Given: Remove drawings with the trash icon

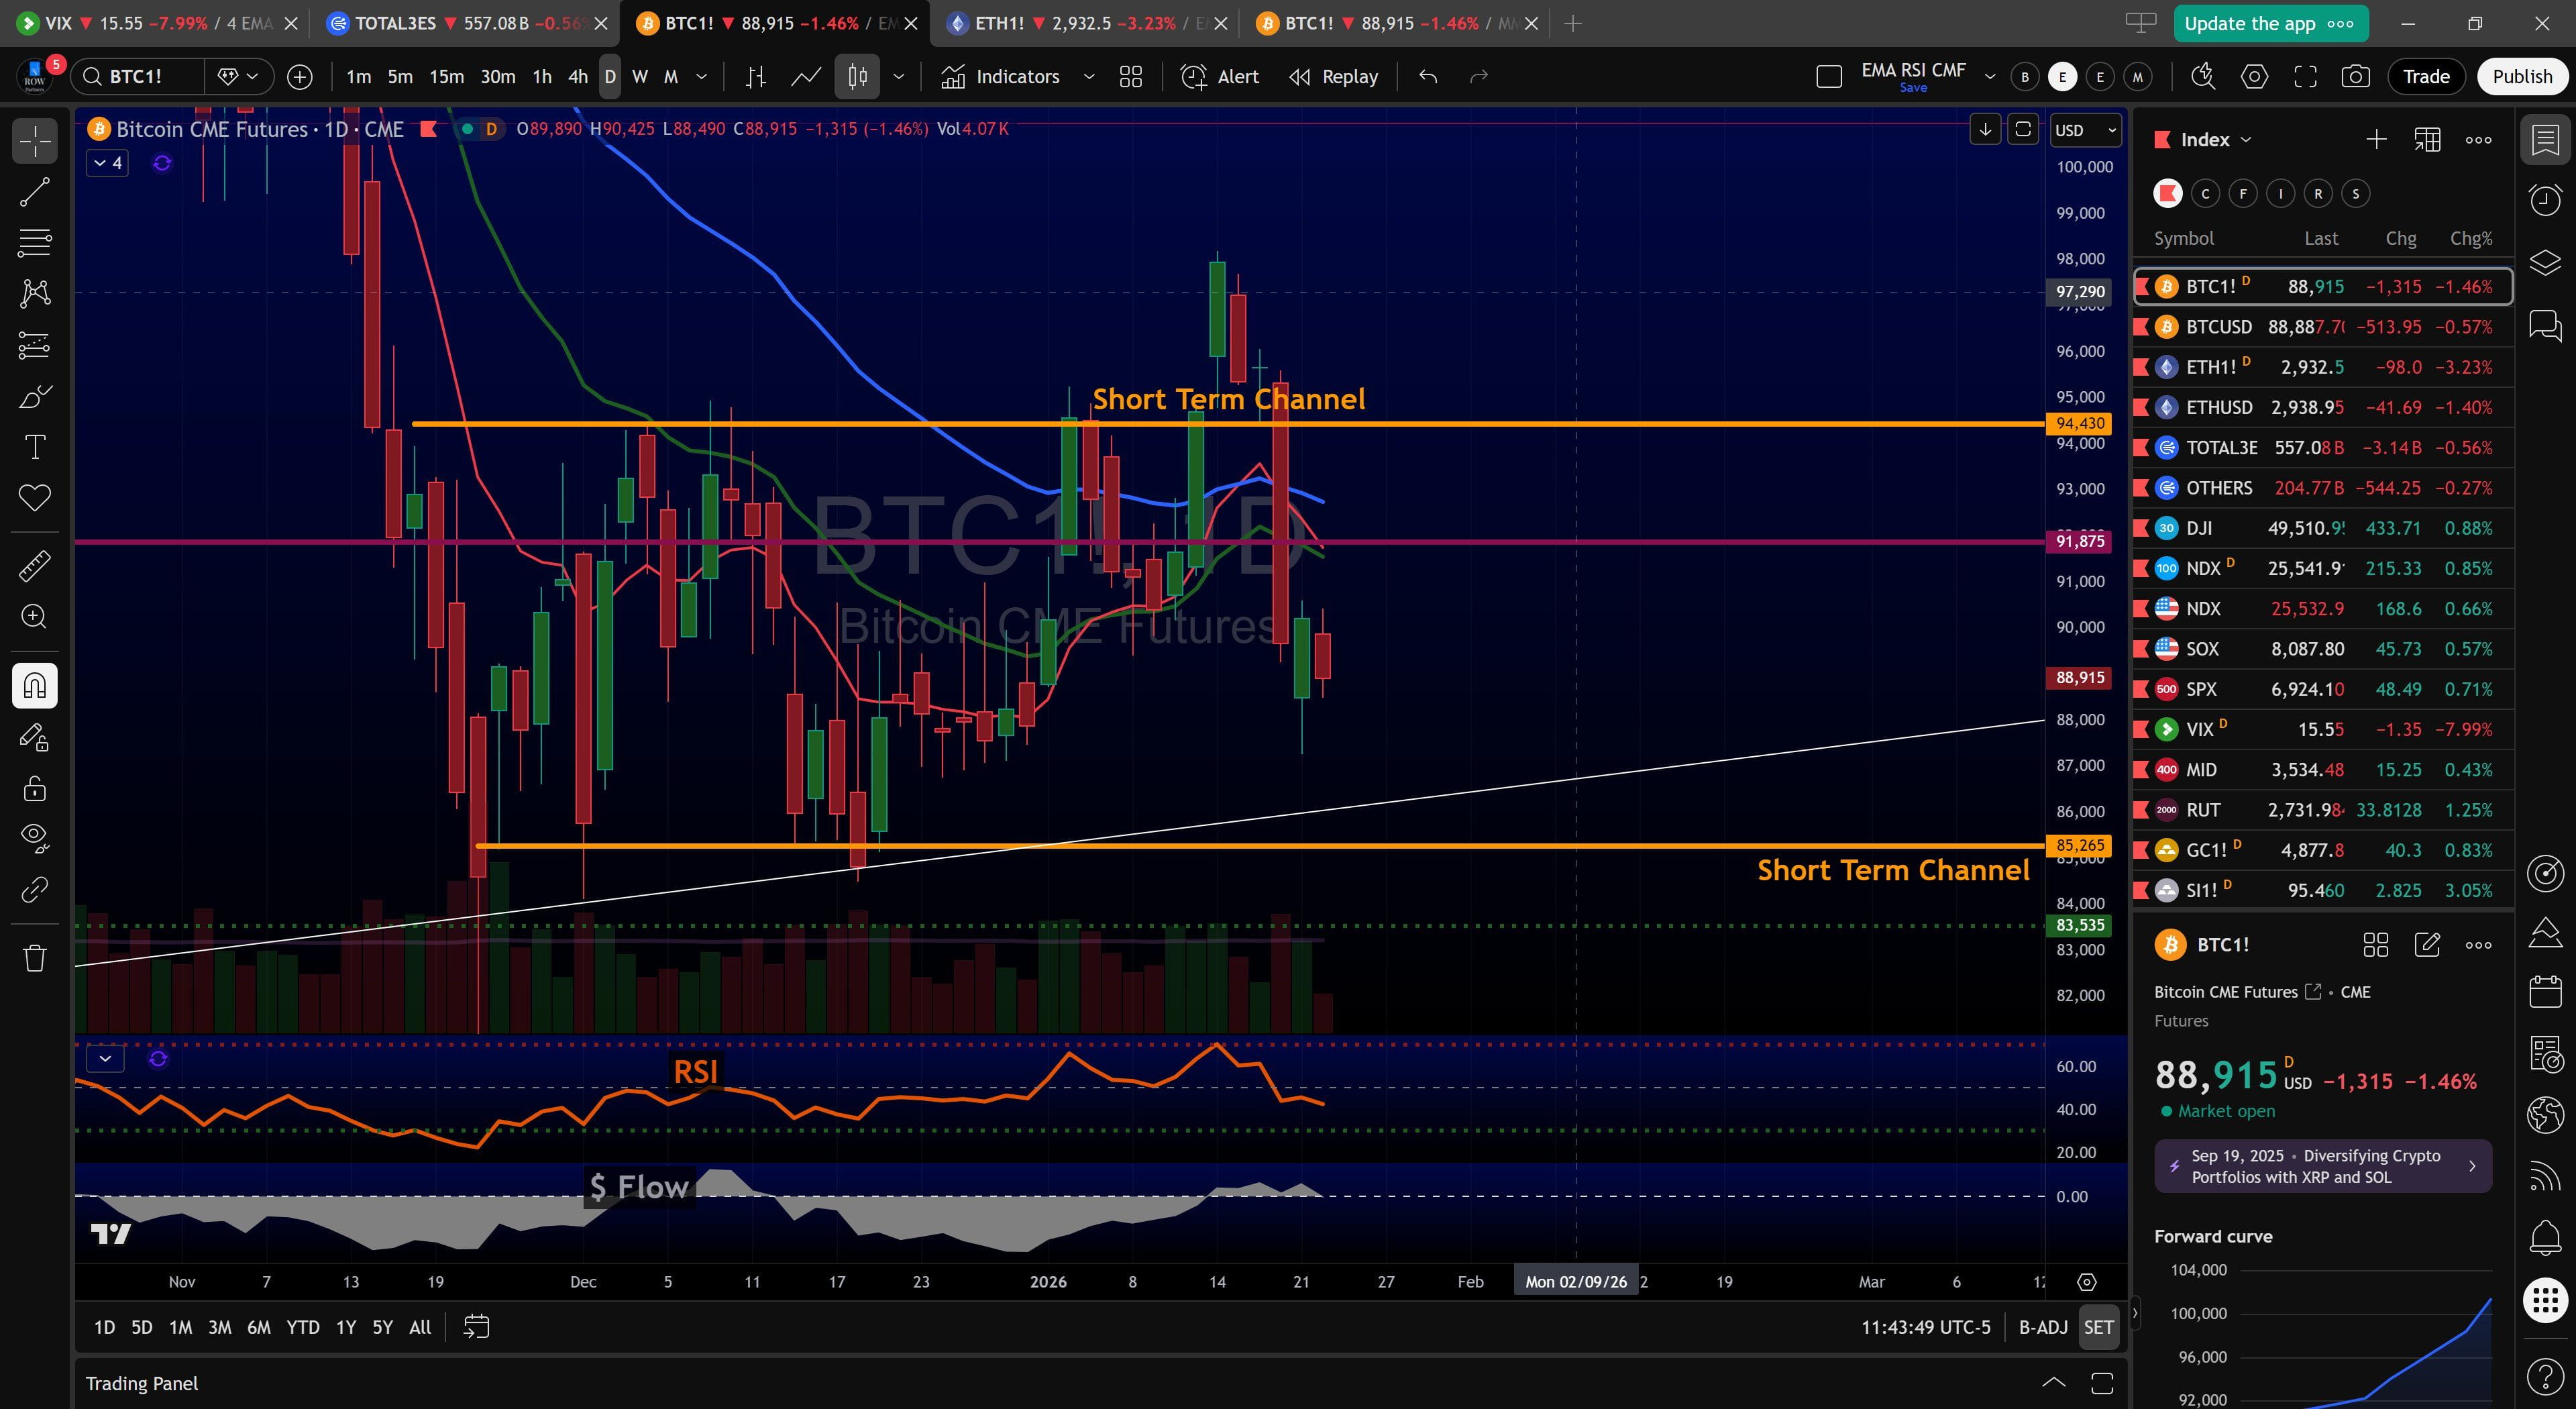Looking at the screenshot, I should point(35,958).
